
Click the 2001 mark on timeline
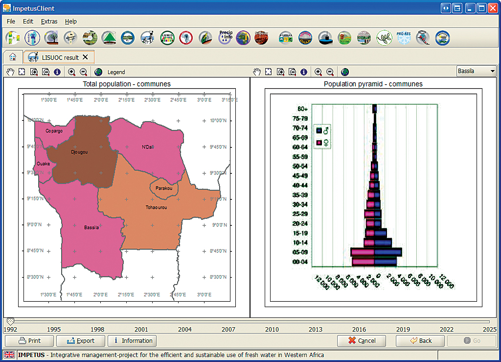click(141, 329)
